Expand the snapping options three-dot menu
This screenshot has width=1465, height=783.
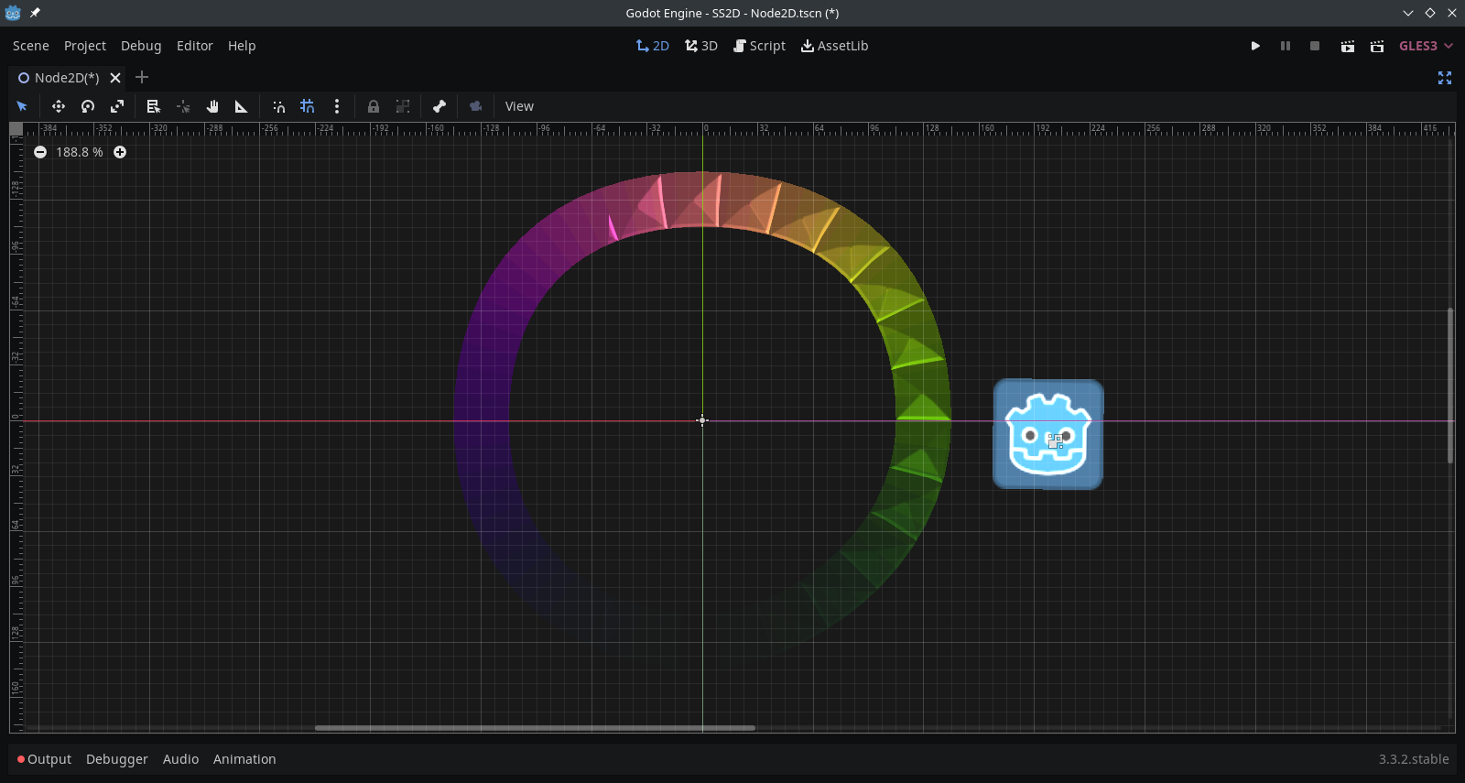tap(337, 106)
